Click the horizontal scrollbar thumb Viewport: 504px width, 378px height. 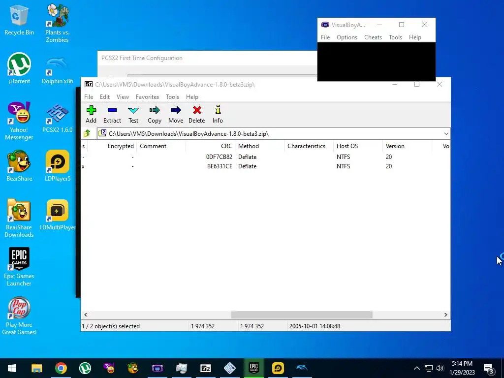302,315
